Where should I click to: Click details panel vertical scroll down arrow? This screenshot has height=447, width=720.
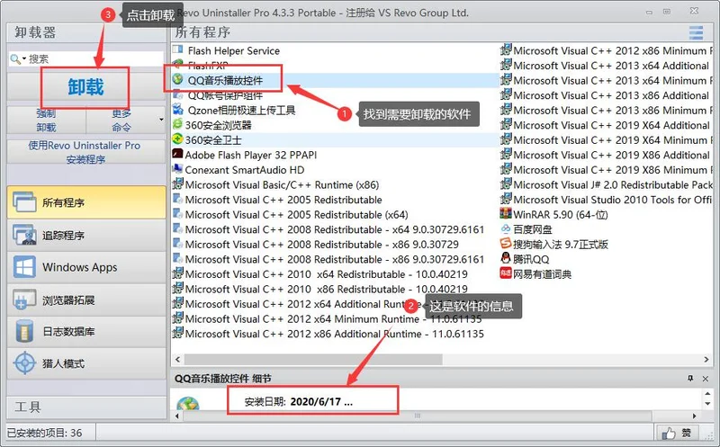[707, 404]
